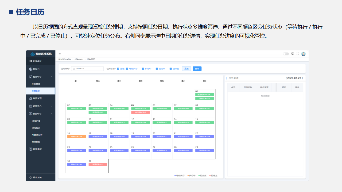Uncheck the 执行中 status checkbox
342x192 pixels.
(143, 69)
